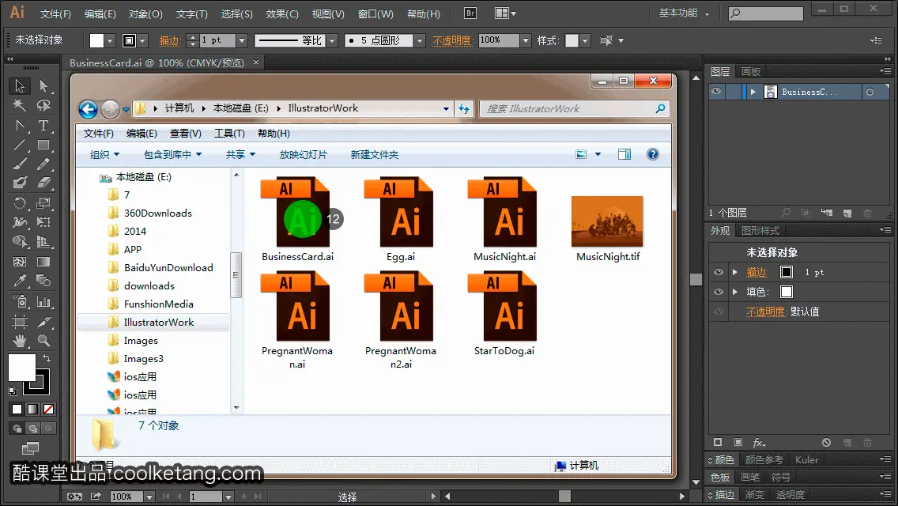The height and width of the screenshot is (506, 898).
Task: Select the Pen tool
Action: 20,126
